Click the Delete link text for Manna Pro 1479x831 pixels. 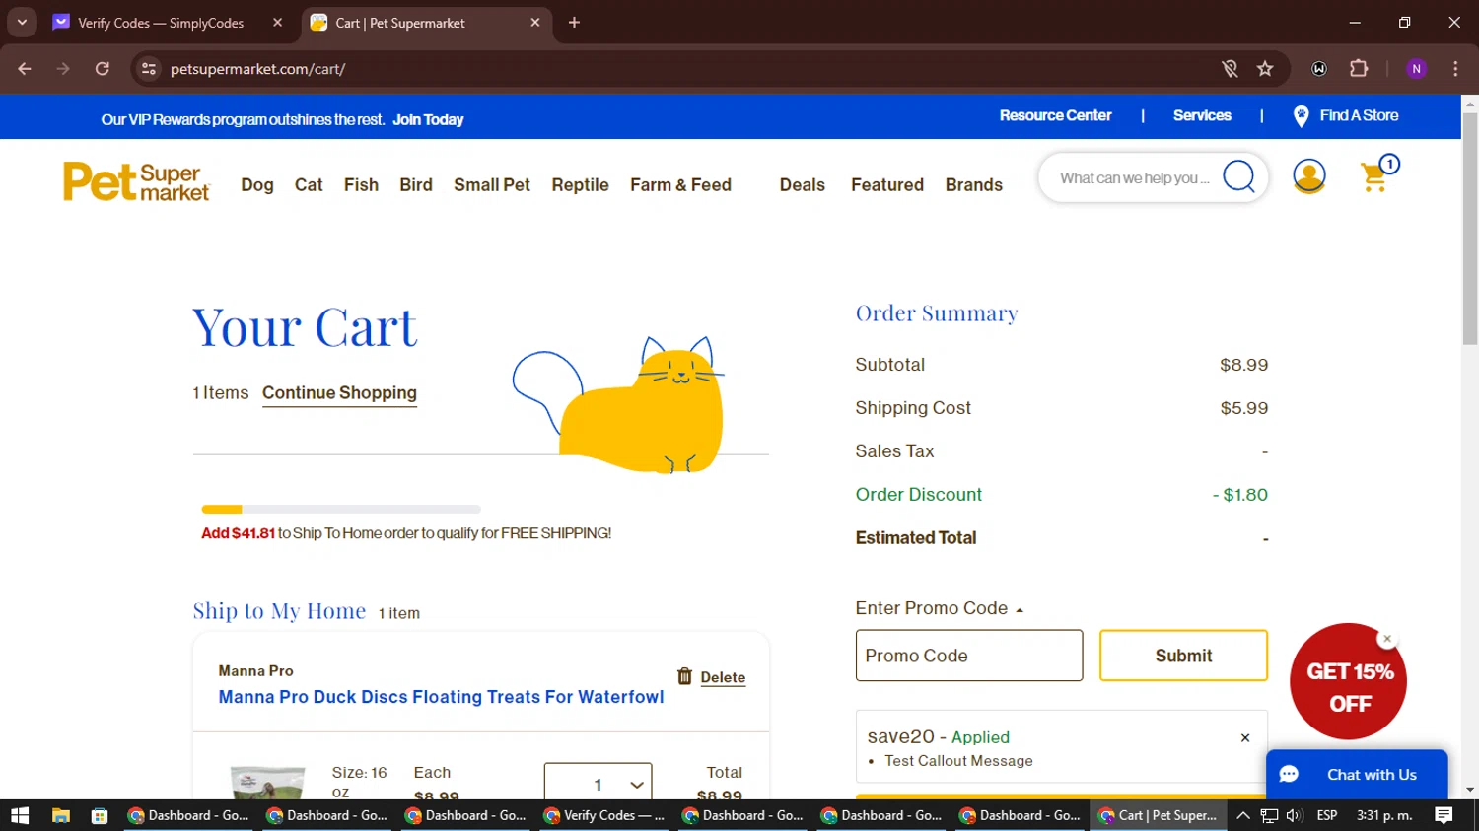tap(723, 677)
